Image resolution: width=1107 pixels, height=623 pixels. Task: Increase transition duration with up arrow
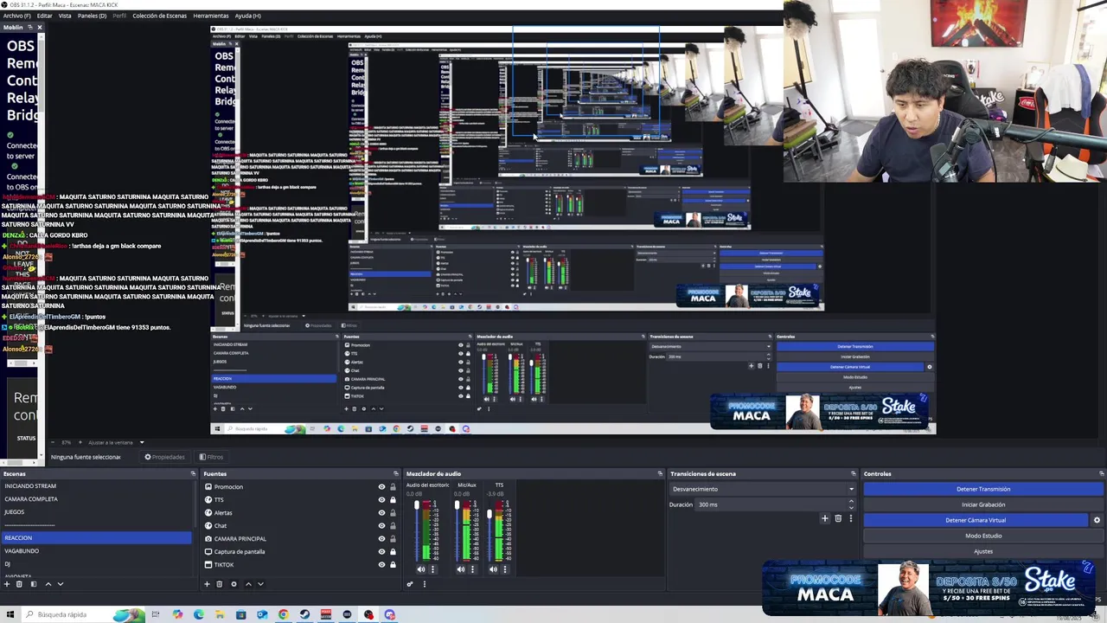pyautogui.click(x=851, y=502)
